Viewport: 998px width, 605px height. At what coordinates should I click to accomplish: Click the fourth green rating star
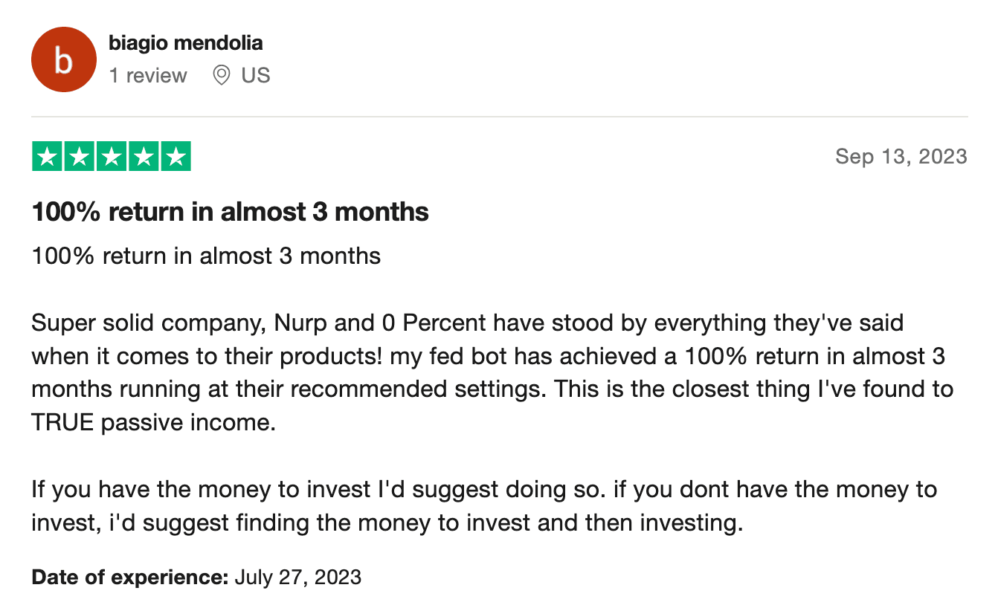tap(144, 156)
